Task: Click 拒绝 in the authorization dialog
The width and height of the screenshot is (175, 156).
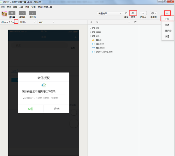Action: tap(56, 109)
